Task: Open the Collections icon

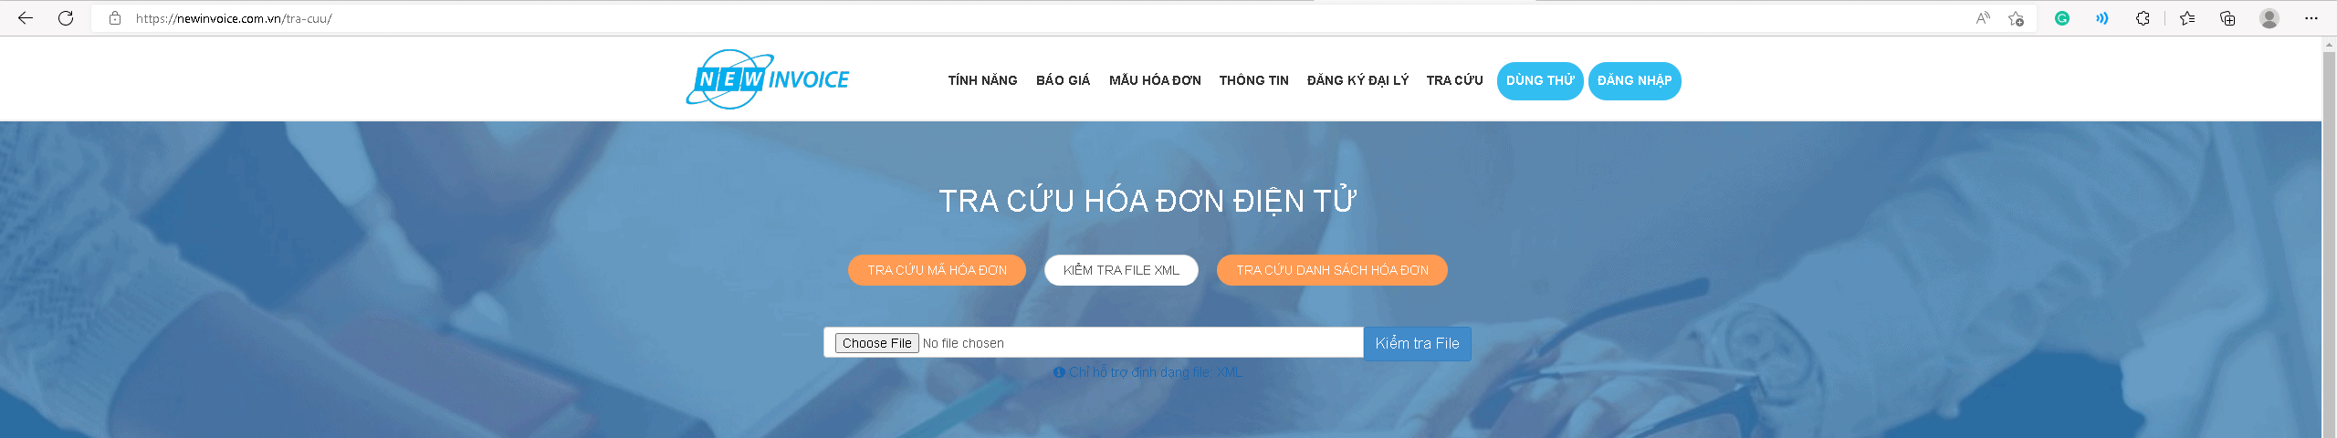Action: click(x=2227, y=18)
